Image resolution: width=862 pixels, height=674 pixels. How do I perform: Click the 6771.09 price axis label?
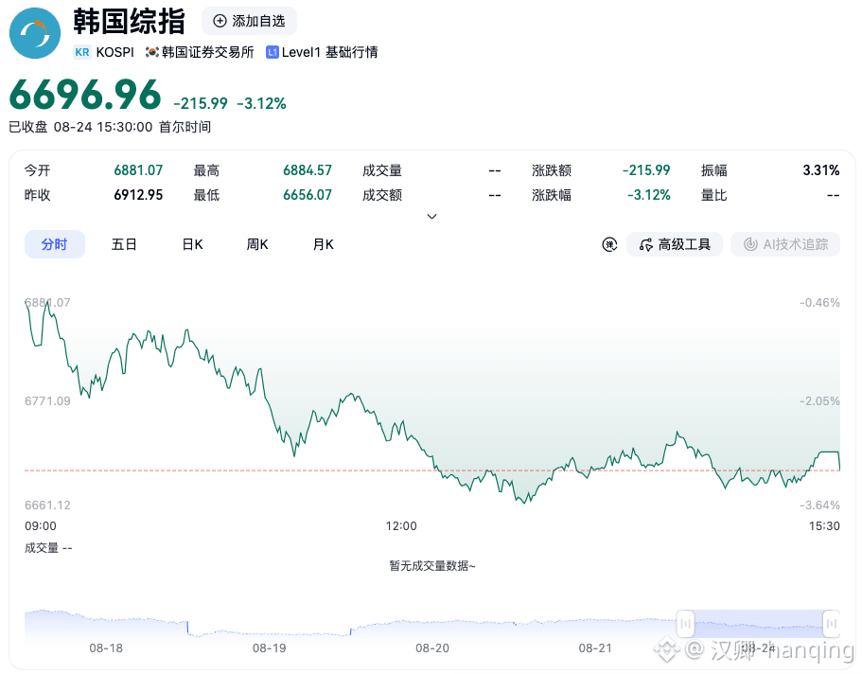(48, 401)
